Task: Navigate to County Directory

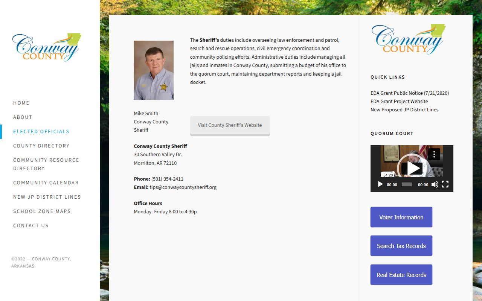Action: click(41, 146)
